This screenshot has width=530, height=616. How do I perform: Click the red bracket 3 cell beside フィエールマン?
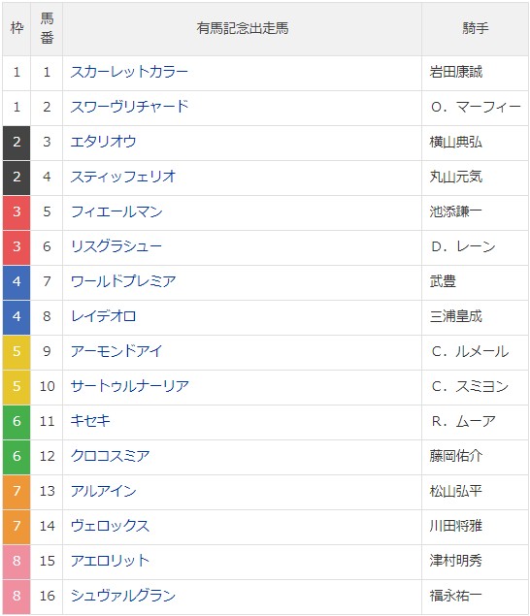pyautogui.click(x=17, y=212)
